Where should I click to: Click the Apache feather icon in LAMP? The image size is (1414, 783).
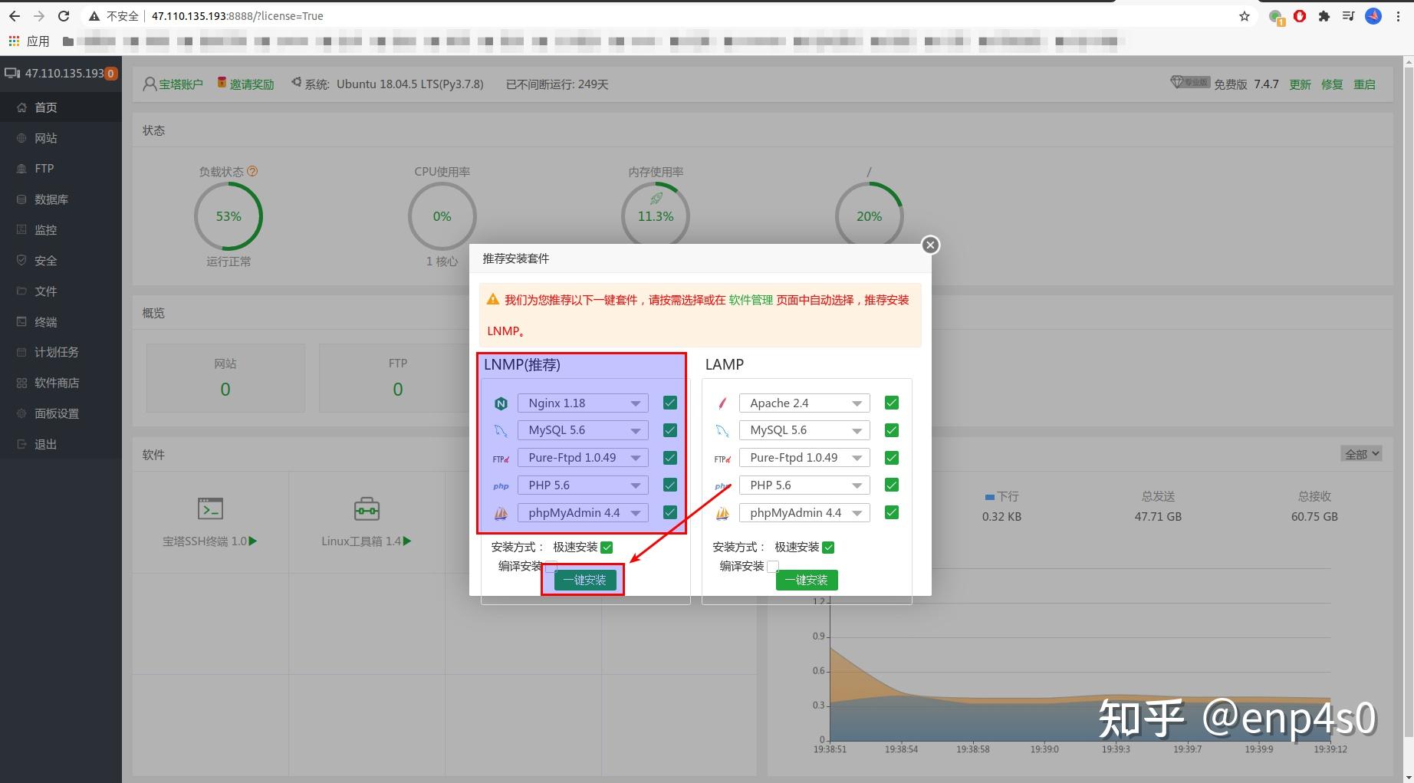click(x=722, y=403)
